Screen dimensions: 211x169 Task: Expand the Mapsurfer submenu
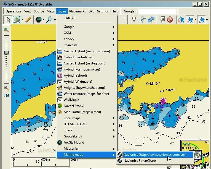coord(87,149)
